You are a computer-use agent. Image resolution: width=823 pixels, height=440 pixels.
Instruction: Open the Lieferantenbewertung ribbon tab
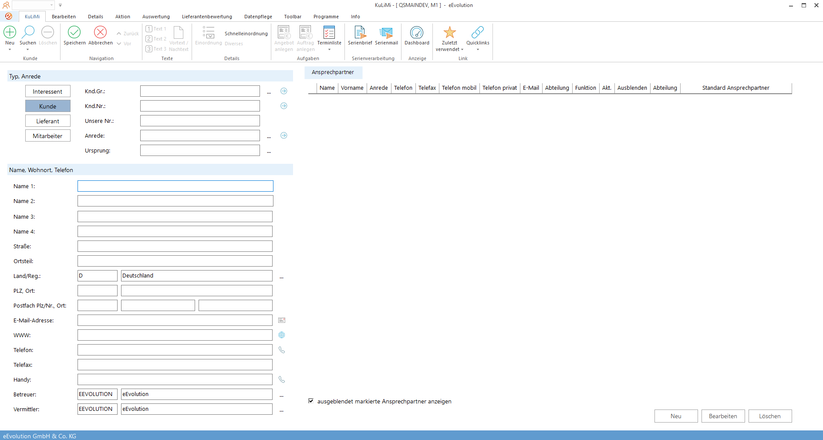[207, 17]
